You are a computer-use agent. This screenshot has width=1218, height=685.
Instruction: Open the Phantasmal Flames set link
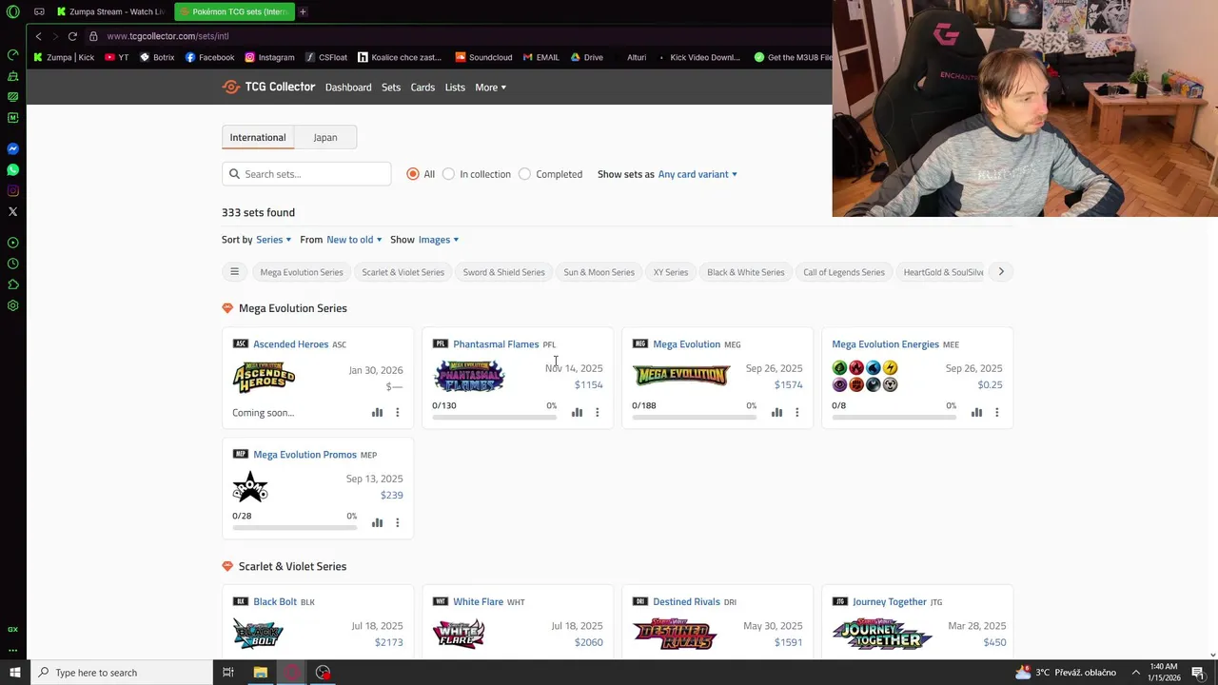[x=496, y=344]
